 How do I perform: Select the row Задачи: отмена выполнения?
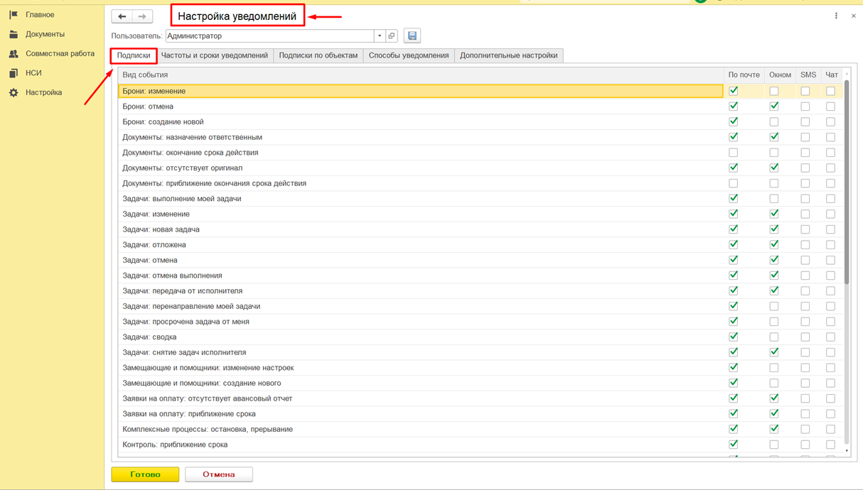pyautogui.click(x=421, y=276)
